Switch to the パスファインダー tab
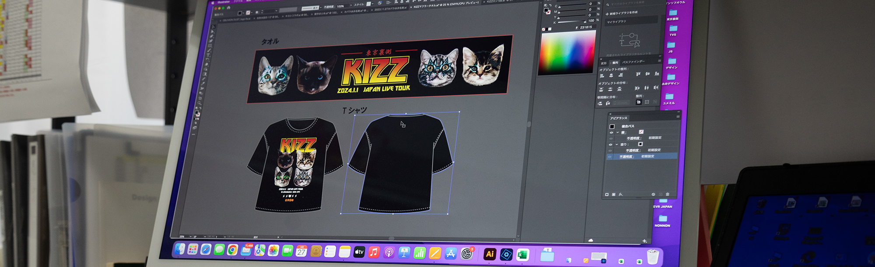 pos(633,62)
